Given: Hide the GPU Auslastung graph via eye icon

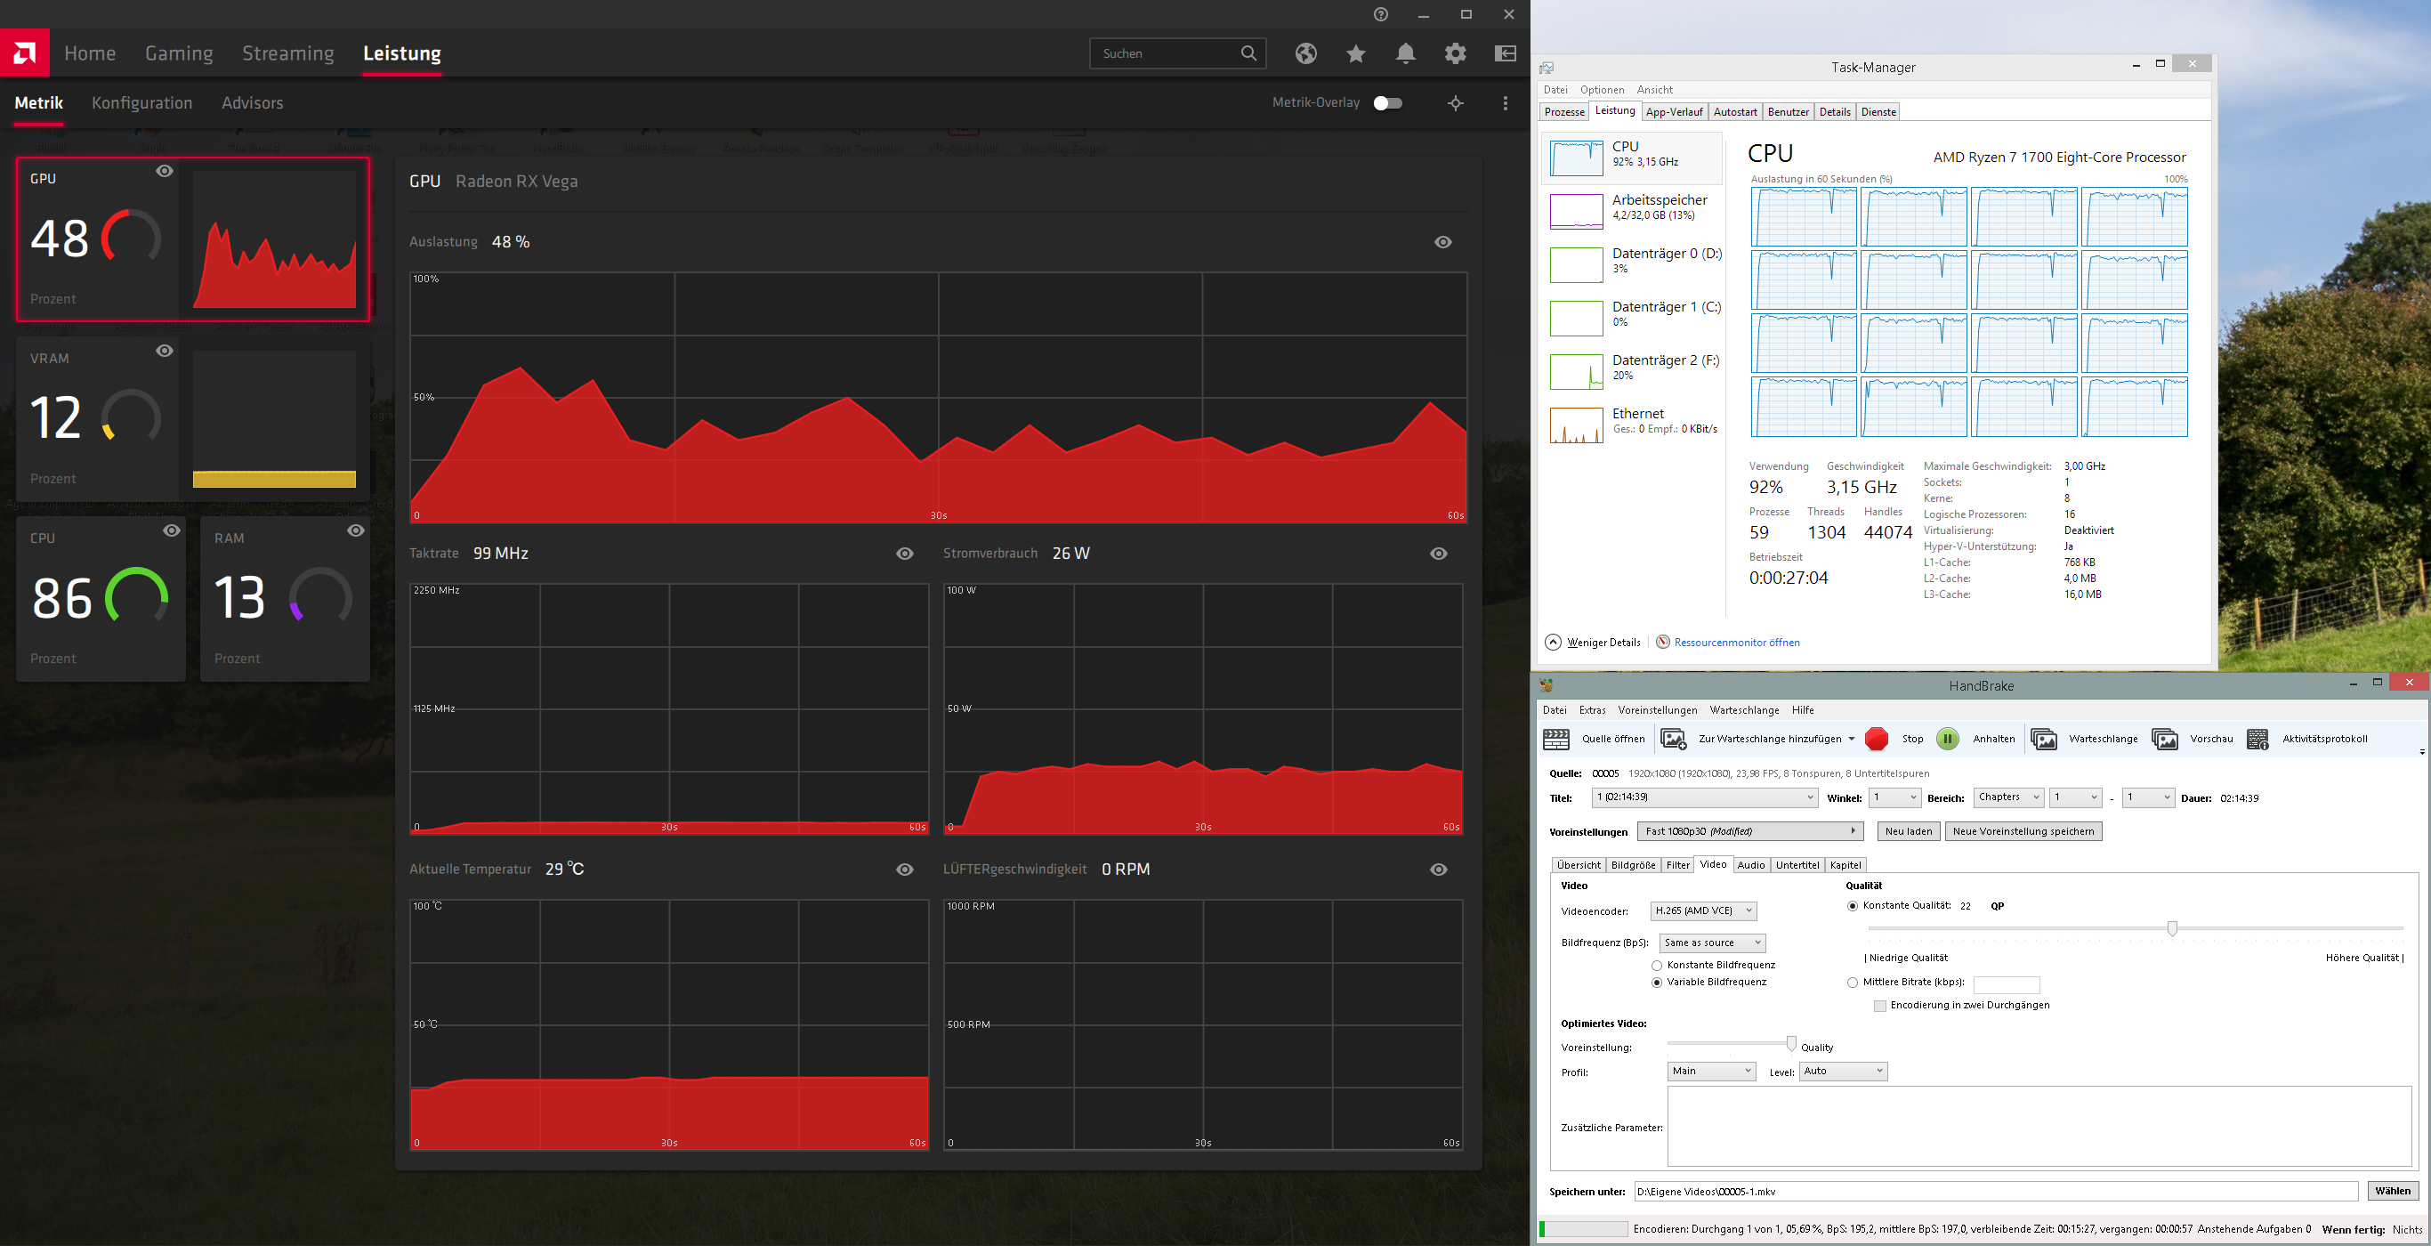Looking at the screenshot, I should (1443, 243).
